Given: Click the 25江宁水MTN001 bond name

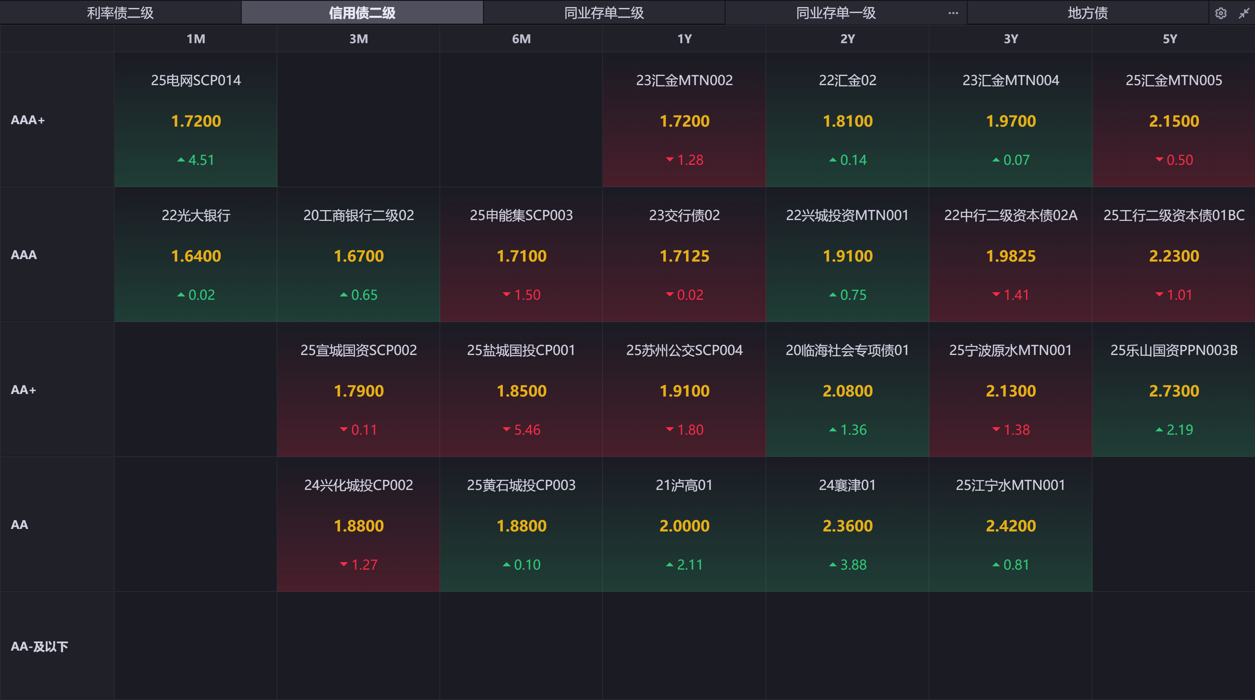Looking at the screenshot, I should 1010,485.
